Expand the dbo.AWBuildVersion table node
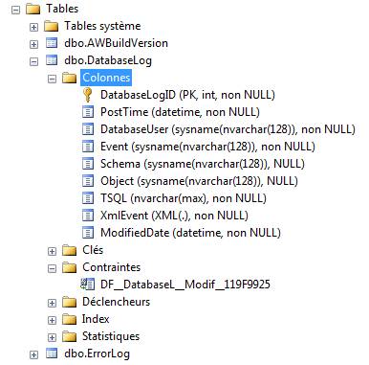 point(33,44)
